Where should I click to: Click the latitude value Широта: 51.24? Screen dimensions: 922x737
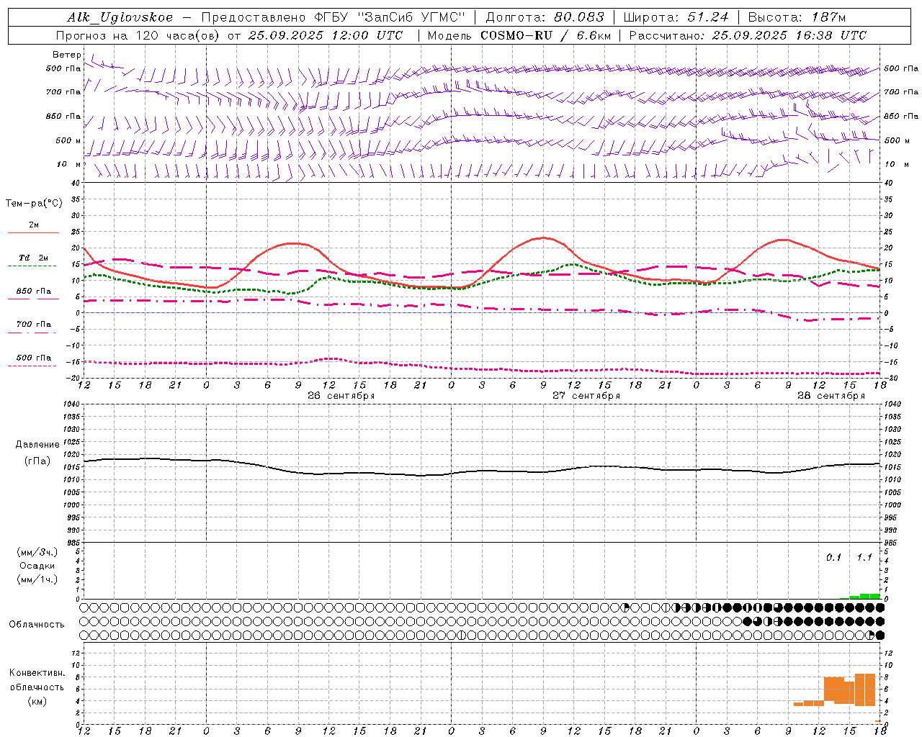point(676,17)
